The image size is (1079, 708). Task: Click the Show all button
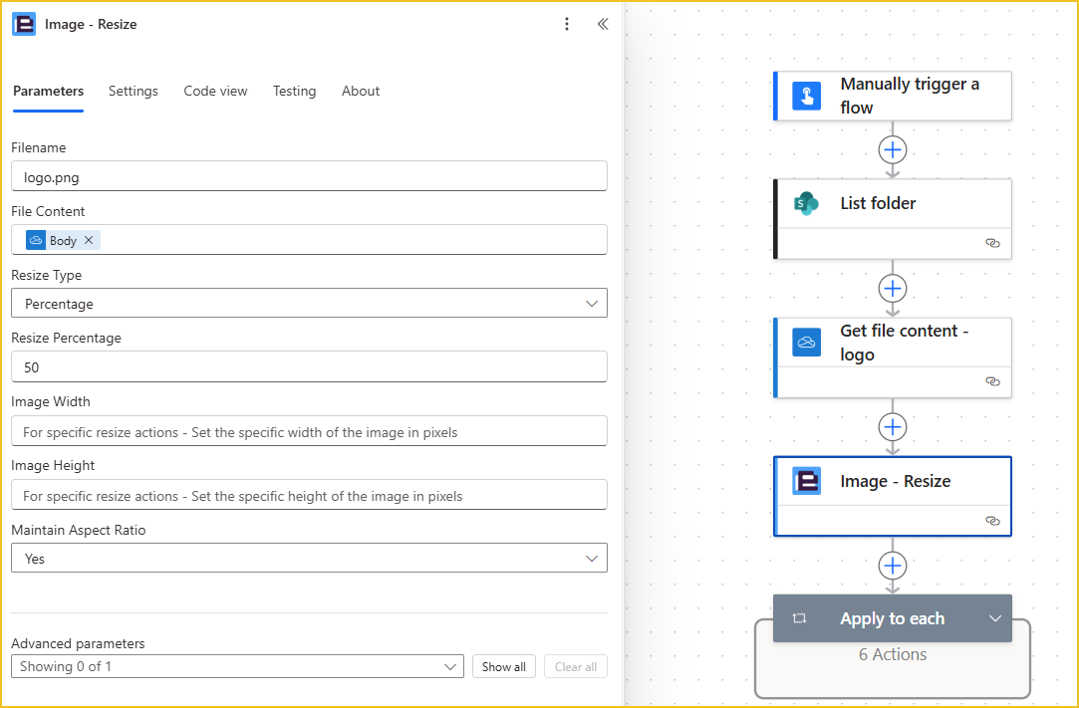pos(503,666)
